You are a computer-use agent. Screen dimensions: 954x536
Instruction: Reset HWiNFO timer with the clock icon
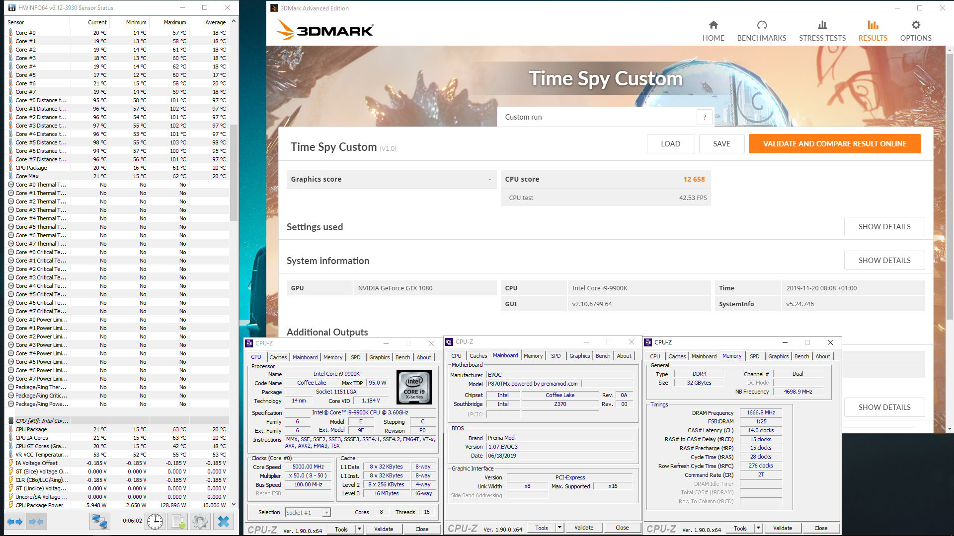tap(155, 521)
